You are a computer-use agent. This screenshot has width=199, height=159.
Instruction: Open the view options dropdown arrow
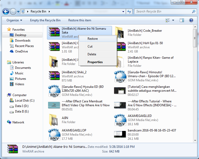pos(173,20)
